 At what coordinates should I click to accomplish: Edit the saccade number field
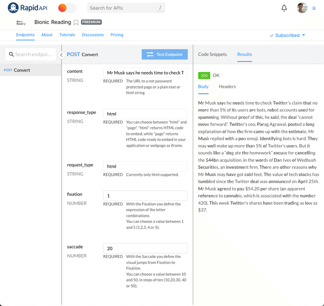click(x=145, y=248)
